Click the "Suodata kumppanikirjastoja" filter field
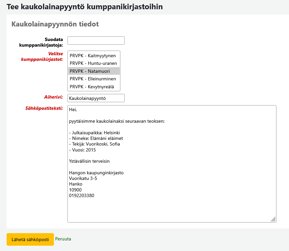The height and width of the screenshot is (251, 289). coord(96,40)
